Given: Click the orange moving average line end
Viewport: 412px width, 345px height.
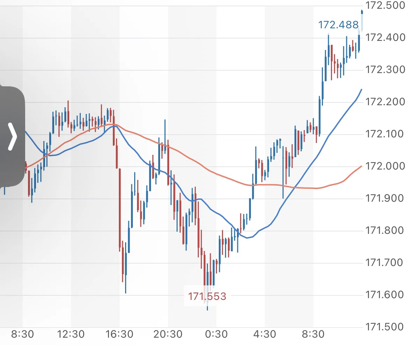Looking at the screenshot, I should tap(361, 167).
